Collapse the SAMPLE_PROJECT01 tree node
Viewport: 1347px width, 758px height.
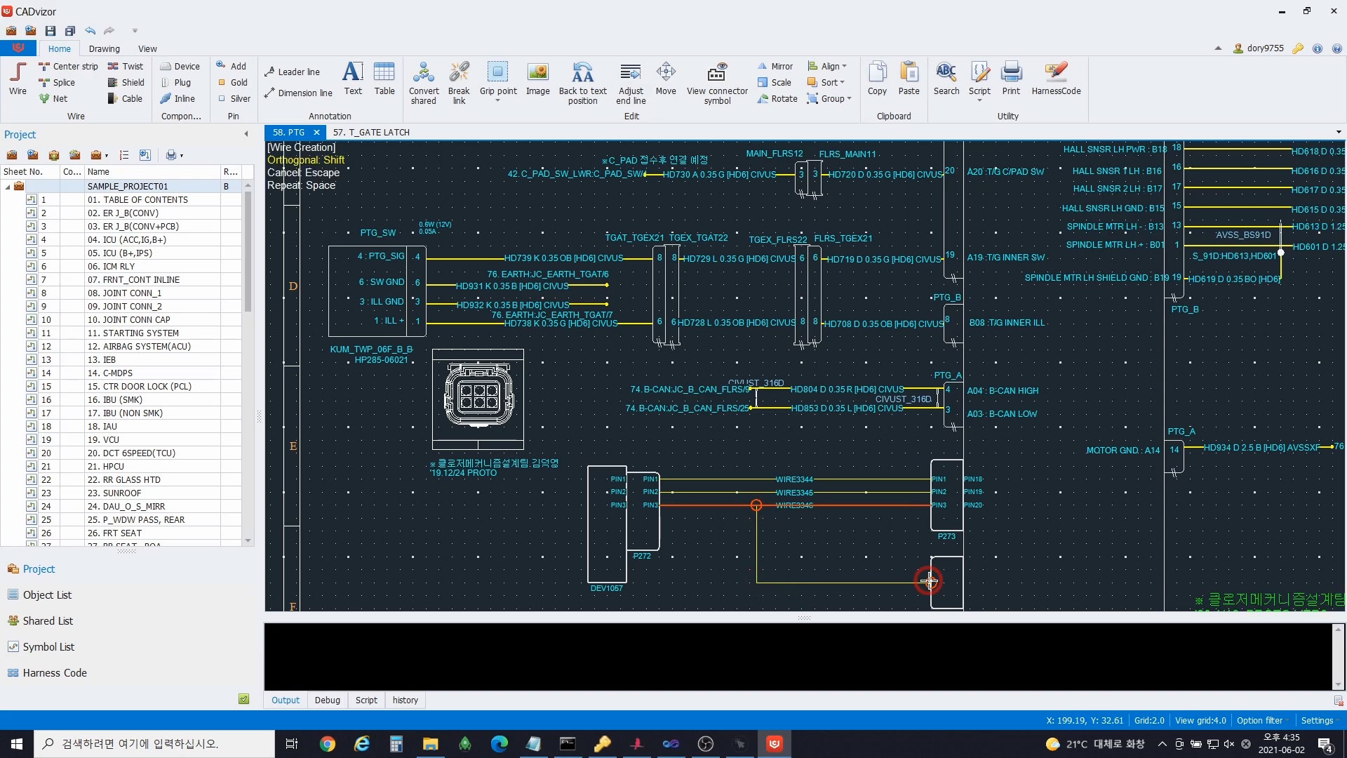pyautogui.click(x=8, y=187)
